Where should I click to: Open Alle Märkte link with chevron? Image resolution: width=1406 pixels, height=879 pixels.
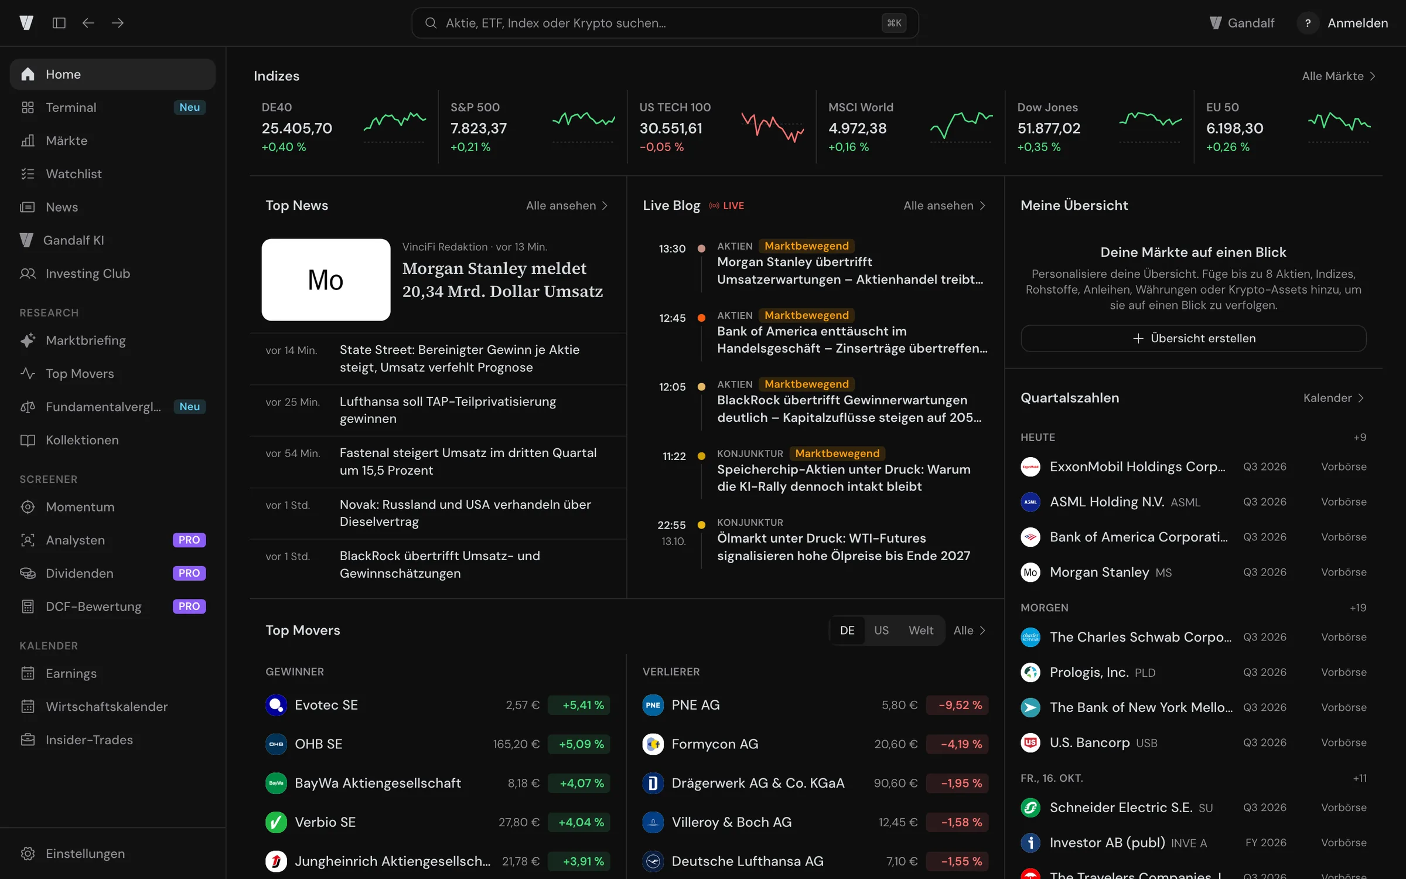click(x=1339, y=76)
